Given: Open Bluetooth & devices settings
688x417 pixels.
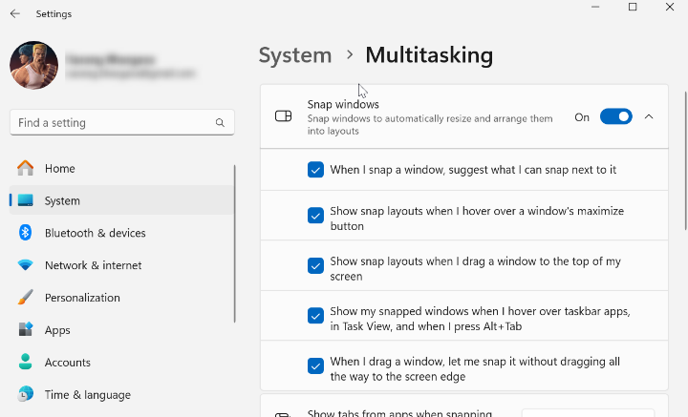Looking at the screenshot, I should click(121, 233).
